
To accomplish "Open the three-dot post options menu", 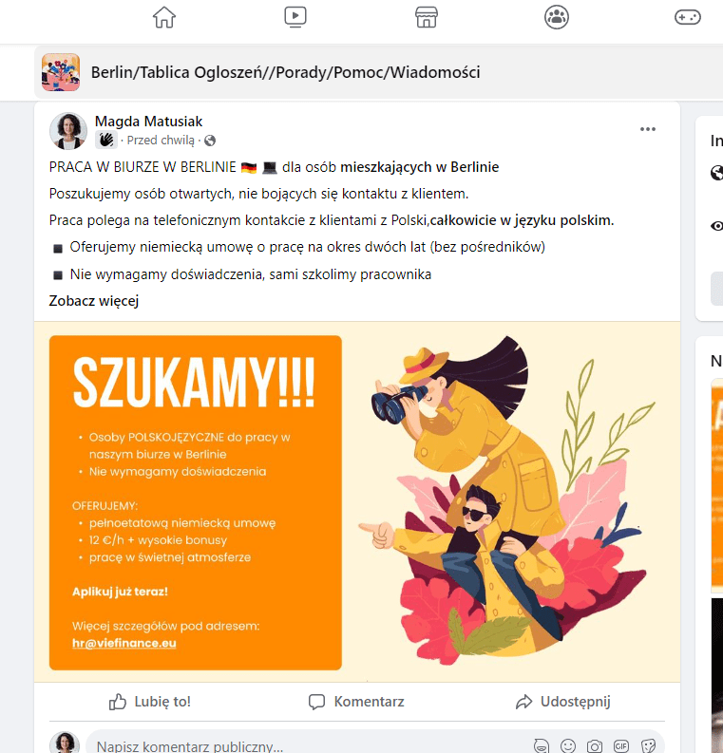I will (x=648, y=129).
